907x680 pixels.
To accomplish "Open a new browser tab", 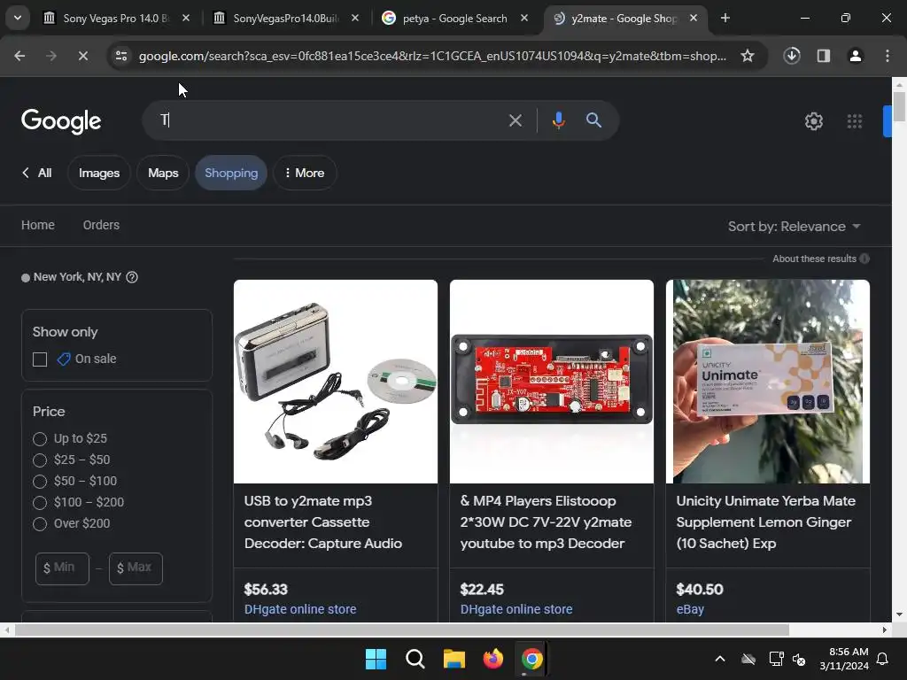I will 725,19.
